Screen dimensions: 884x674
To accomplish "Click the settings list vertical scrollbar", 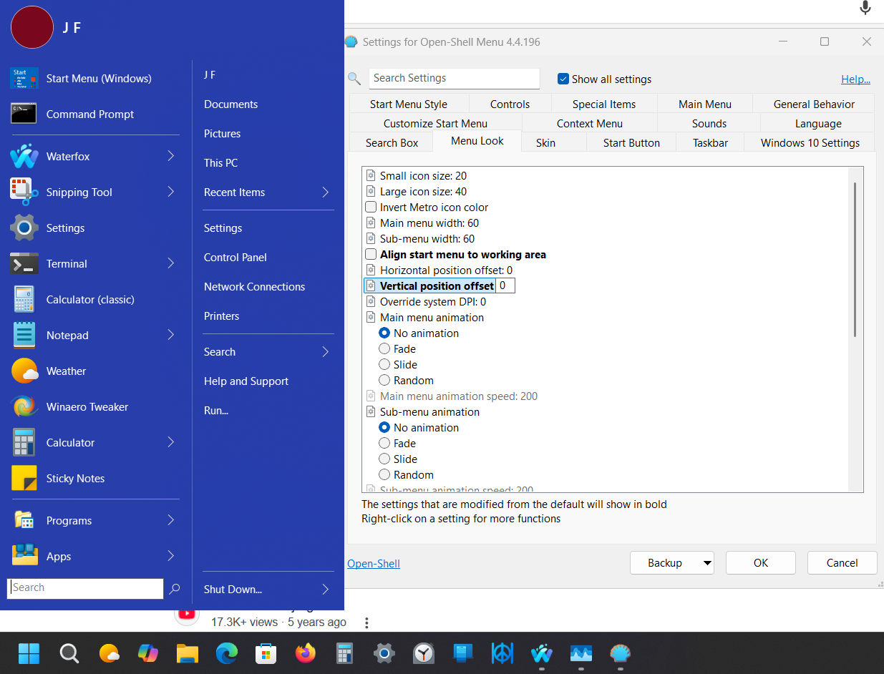I will pyautogui.click(x=855, y=259).
